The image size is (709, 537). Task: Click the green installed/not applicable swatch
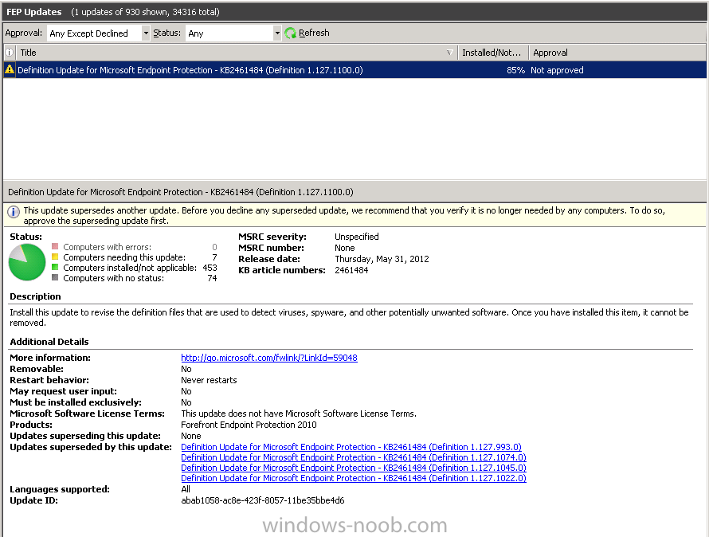[x=55, y=268]
